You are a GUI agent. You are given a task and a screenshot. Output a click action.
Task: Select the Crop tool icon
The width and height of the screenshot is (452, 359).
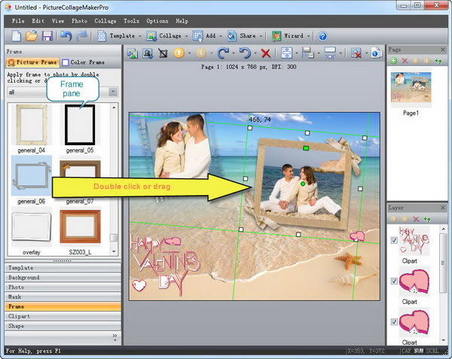point(163,53)
